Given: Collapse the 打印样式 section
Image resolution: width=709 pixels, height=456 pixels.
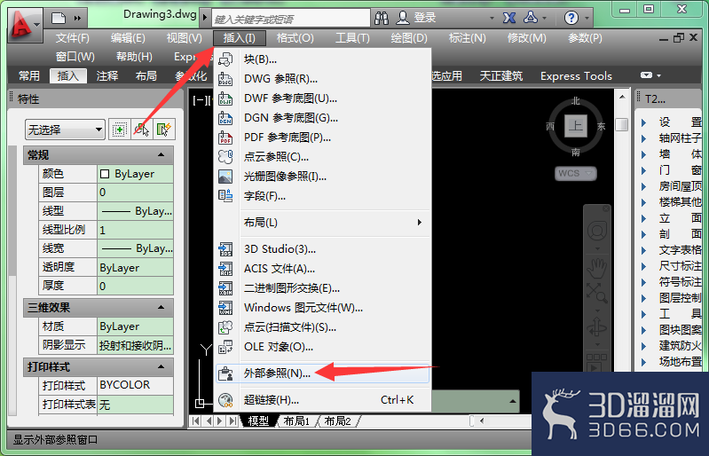Looking at the screenshot, I should tap(161, 366).
